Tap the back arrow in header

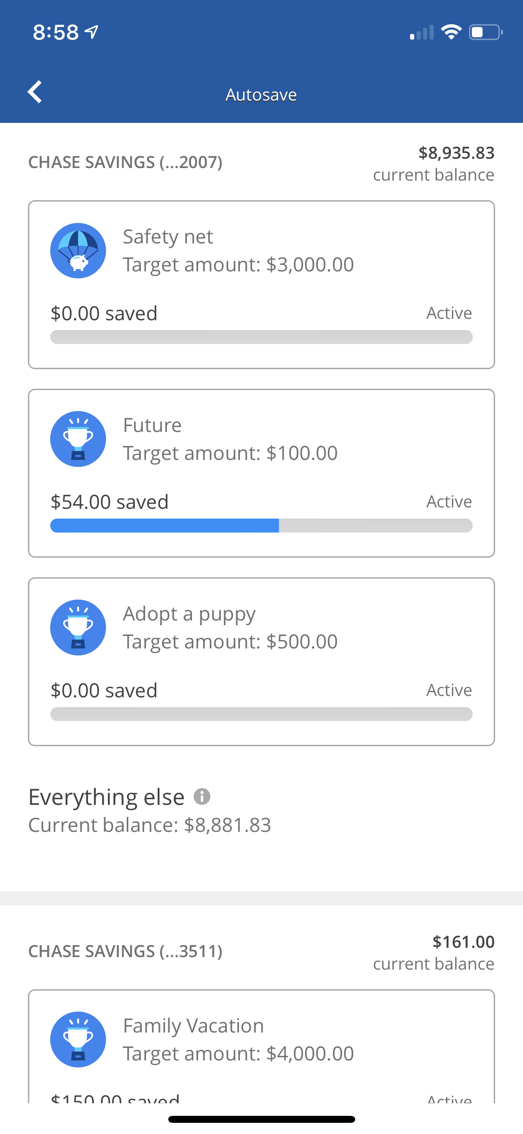pos(35,92)
